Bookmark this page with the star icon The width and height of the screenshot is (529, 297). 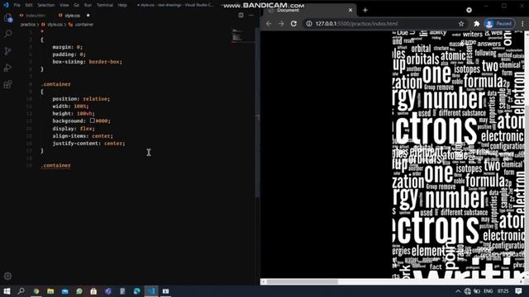(461, 24)
